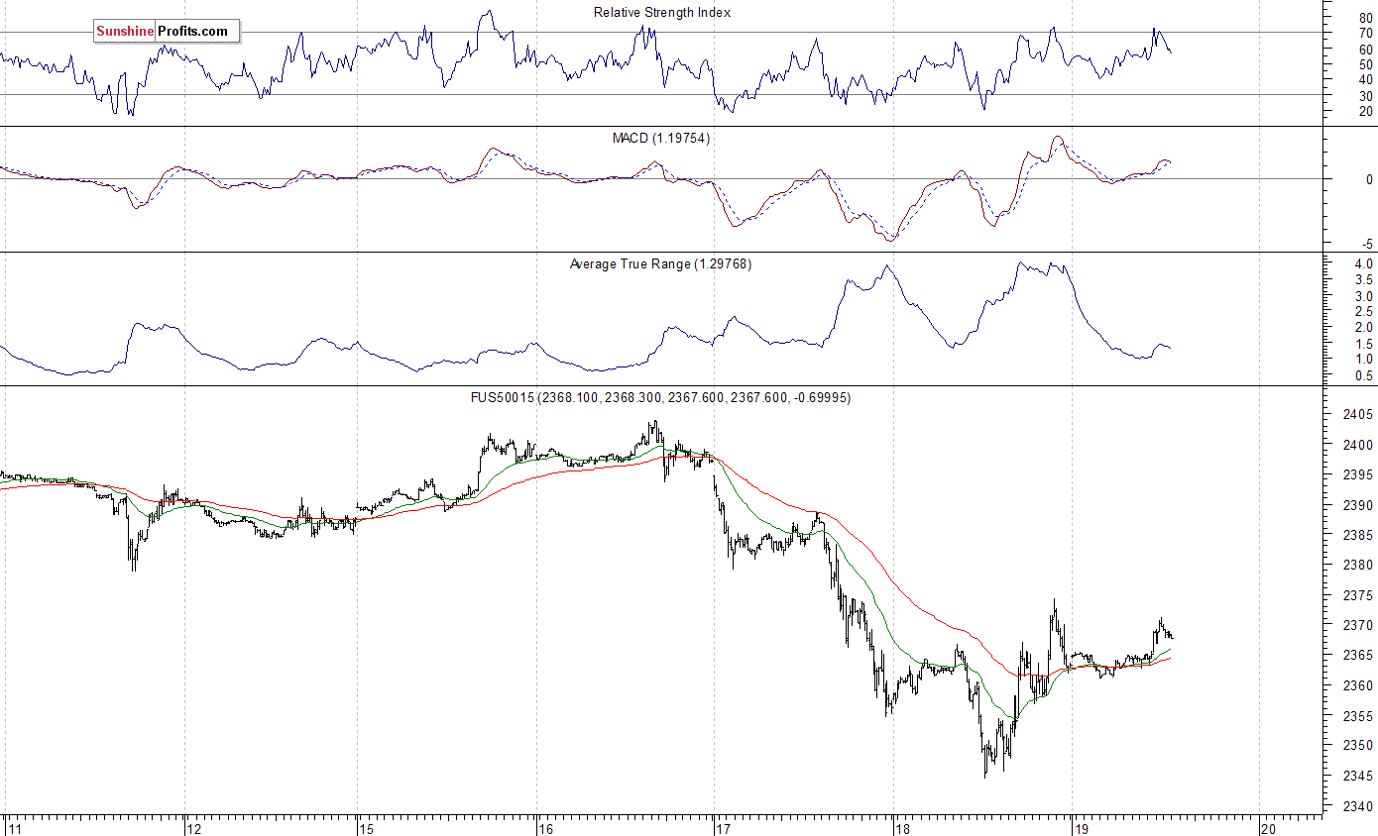Click date label 16 on time axis
The width and height of the screenshot is (1378, 836).
point(546,827)
